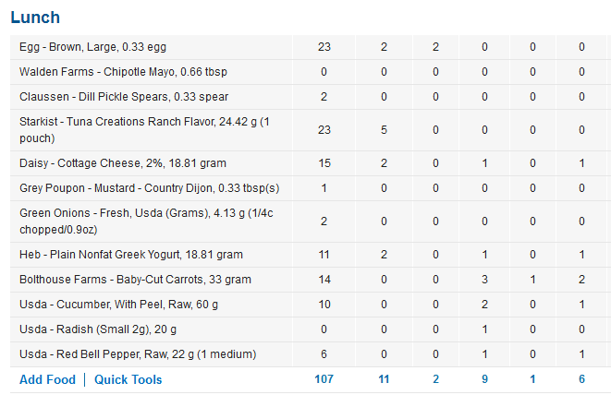The width and height of the screenshot is (611, 395).
Task: Click the Add Food link
Action: (x=47, y=379)
